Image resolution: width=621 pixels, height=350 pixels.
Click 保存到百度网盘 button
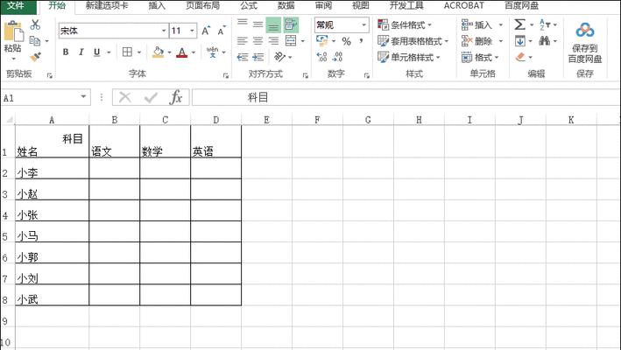coord(585,43)
